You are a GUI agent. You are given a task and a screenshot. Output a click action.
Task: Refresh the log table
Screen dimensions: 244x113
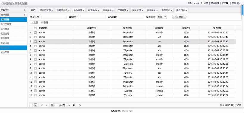[x=80, y=105]
